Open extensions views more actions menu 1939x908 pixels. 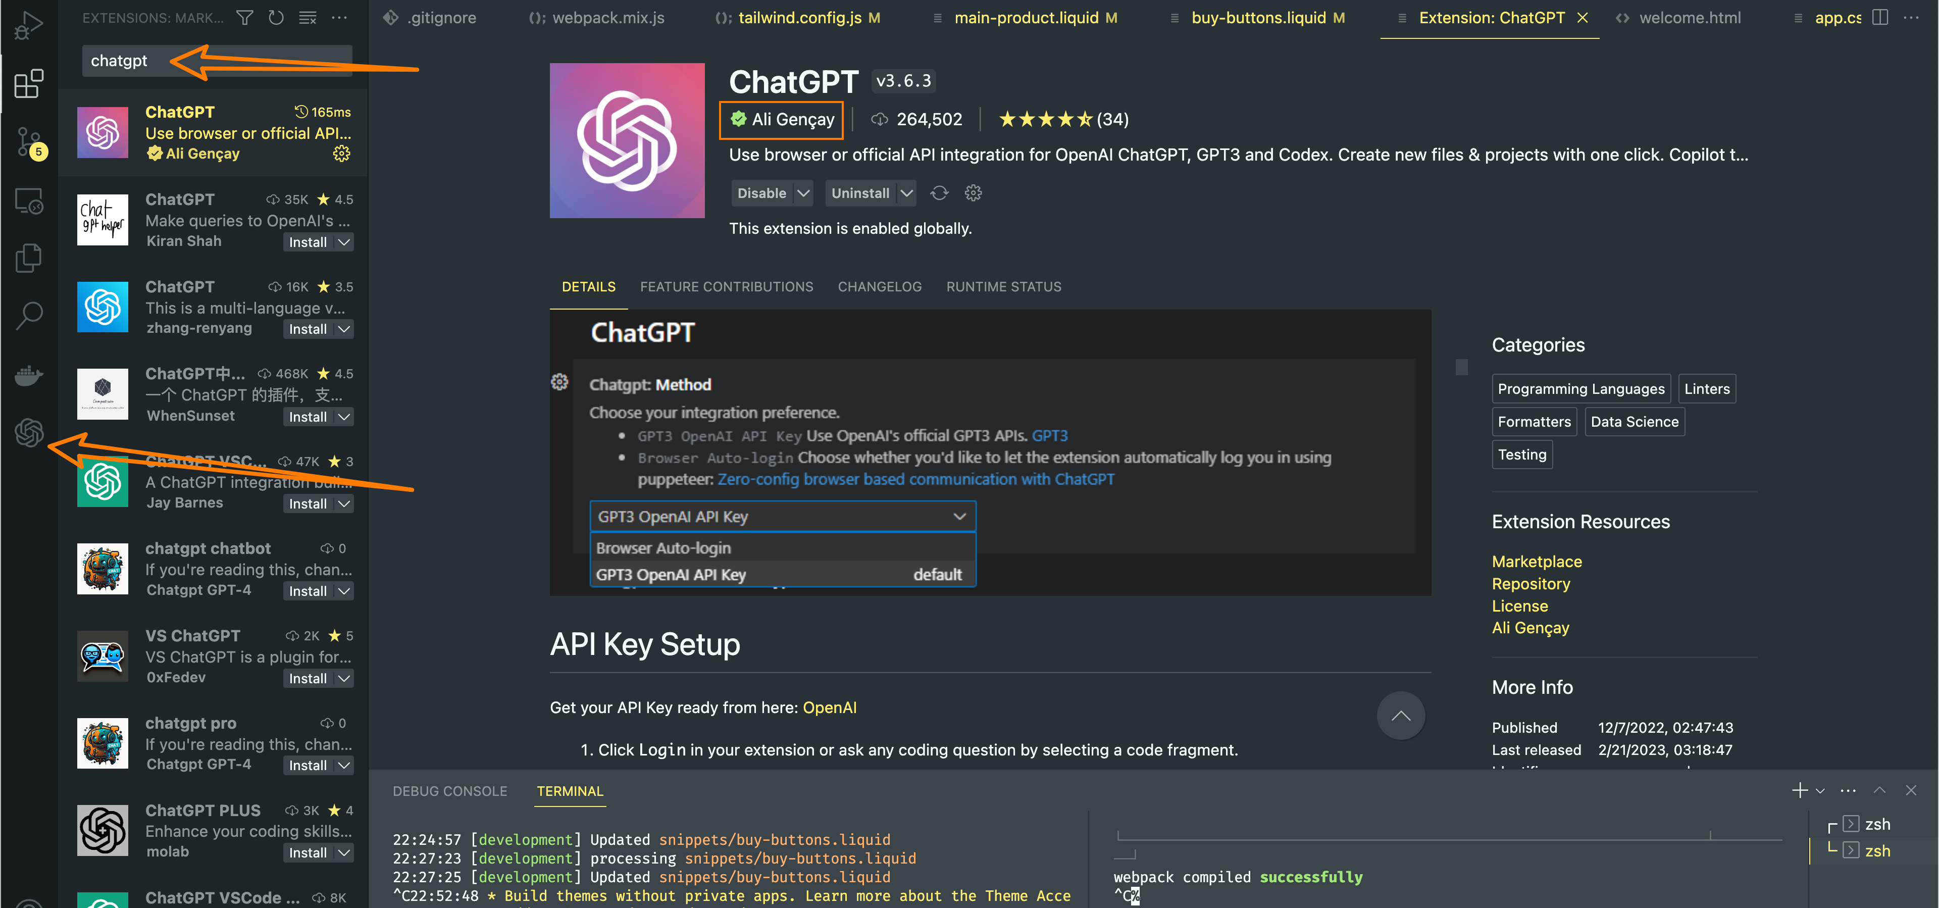(x=339, y=17)
